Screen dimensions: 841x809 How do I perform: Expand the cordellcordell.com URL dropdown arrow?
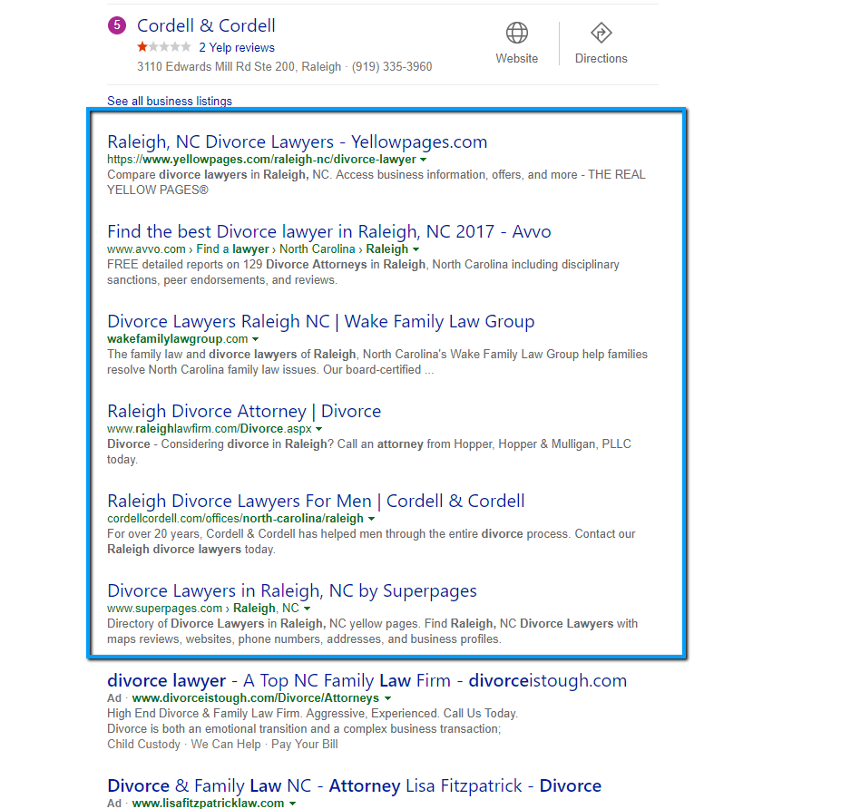(371, 519)
